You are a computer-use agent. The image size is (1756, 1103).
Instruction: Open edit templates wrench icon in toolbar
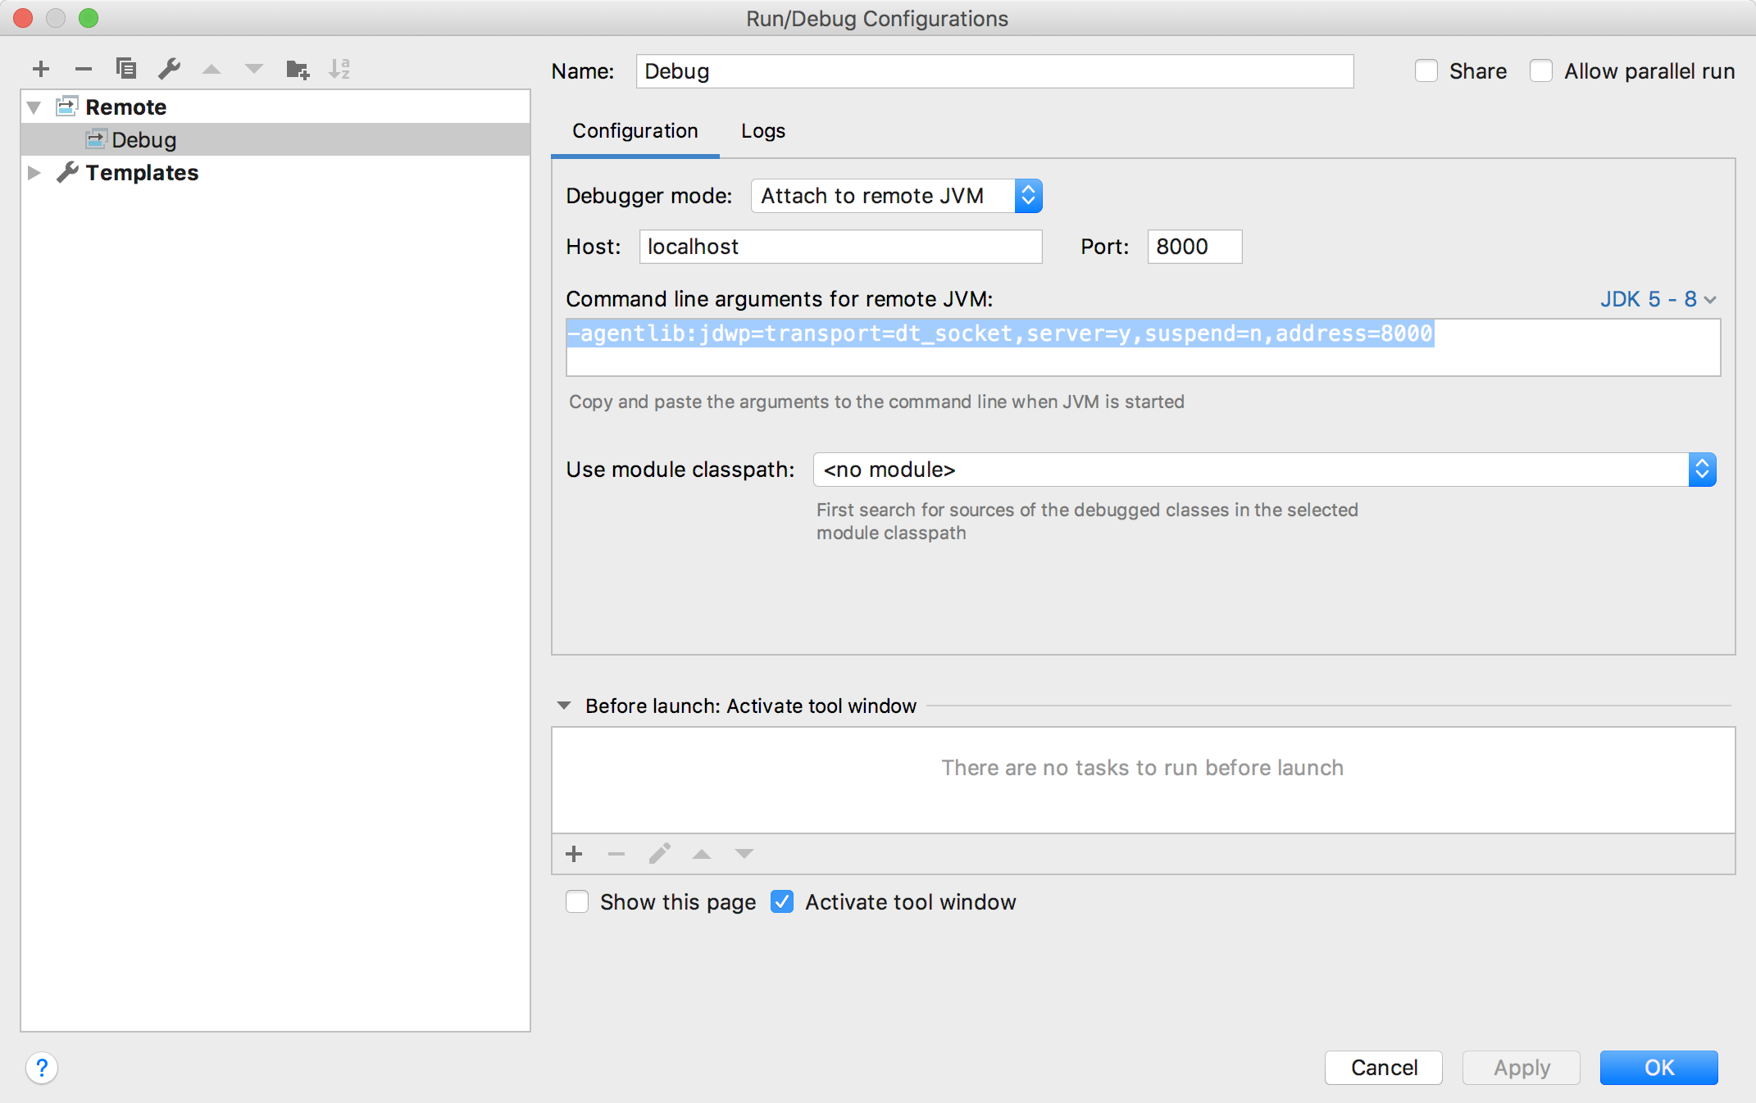(x=169, y=69)
